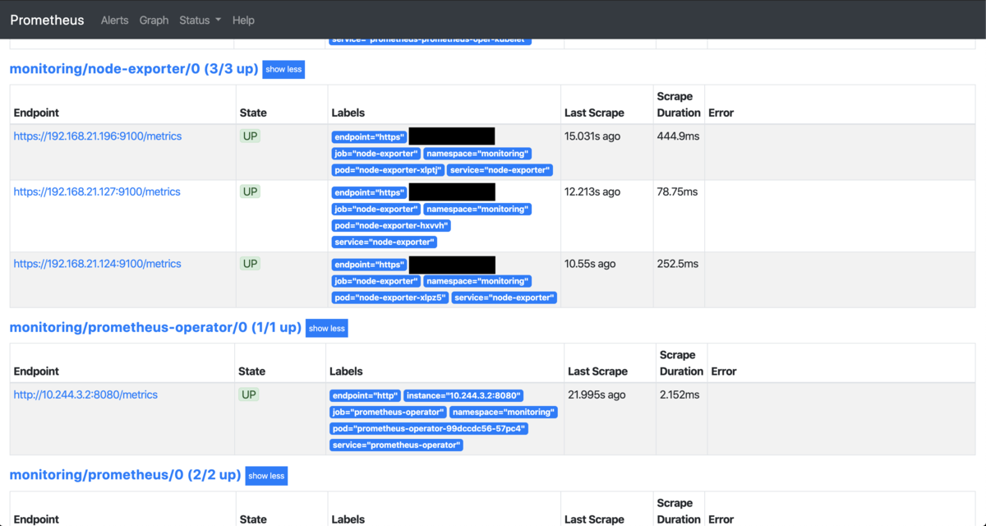
Task: Click namespace="monitoring" label in prometheus-operator row
Action: point(504,412)
